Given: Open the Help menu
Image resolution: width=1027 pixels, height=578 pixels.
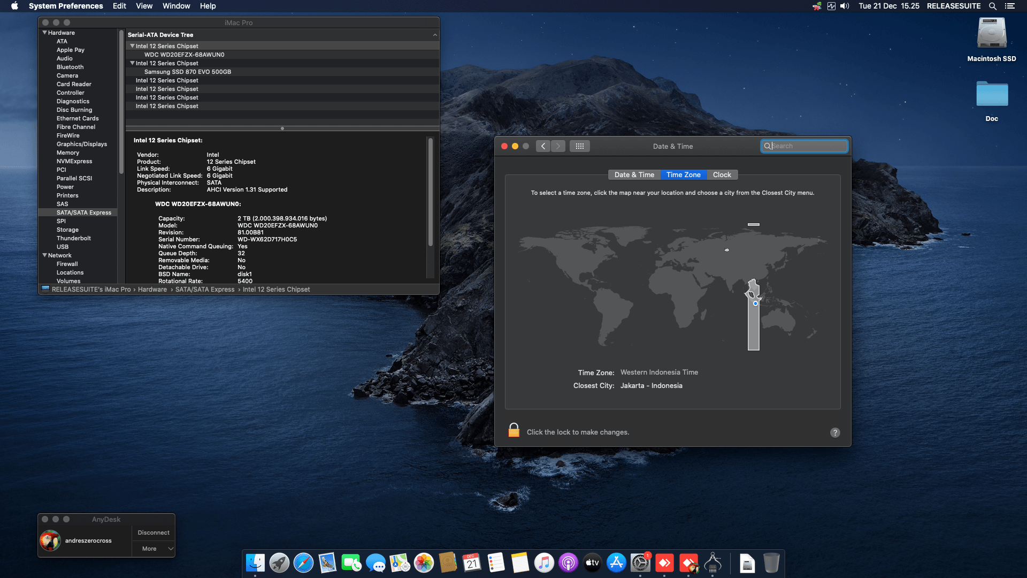Looking at the screenshot, I should (208, 6).
